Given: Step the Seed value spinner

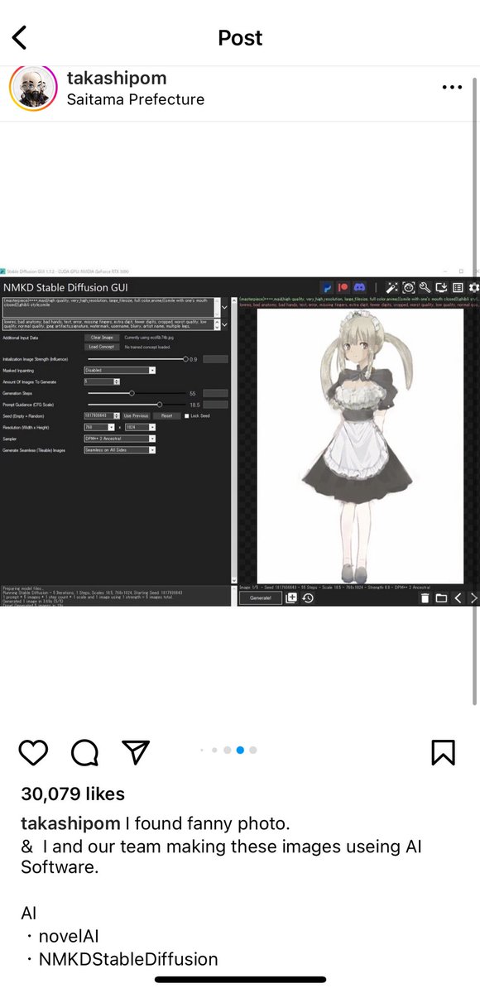Looking at the screenshot, I should [117, 415].
